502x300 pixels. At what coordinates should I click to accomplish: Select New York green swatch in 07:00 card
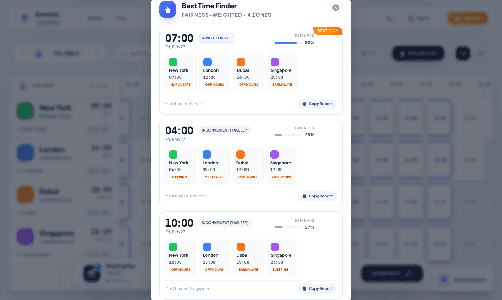tap(173, 62)
